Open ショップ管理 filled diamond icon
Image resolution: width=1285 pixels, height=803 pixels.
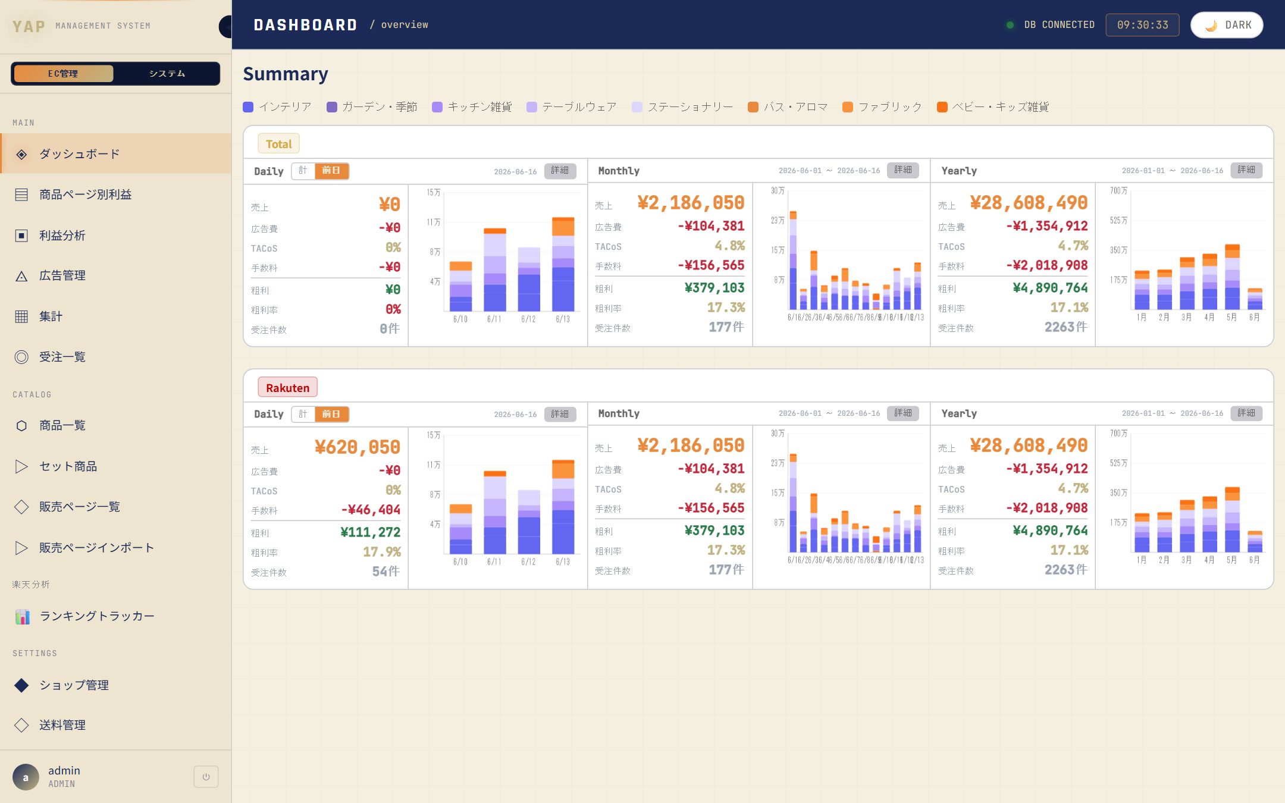pyautogui.click(x=21, y=685)
